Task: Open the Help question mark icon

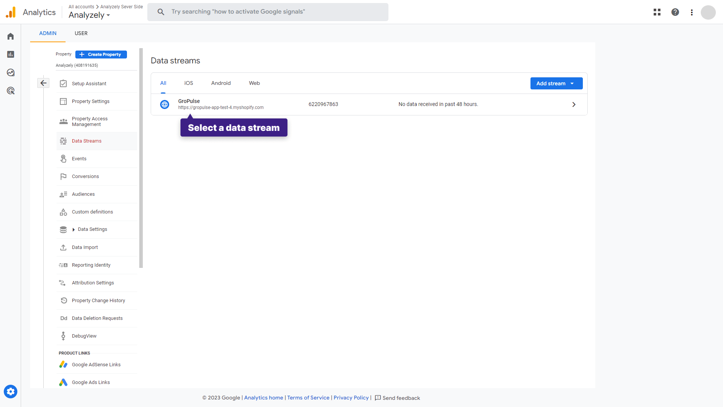Action: (675, 12)
